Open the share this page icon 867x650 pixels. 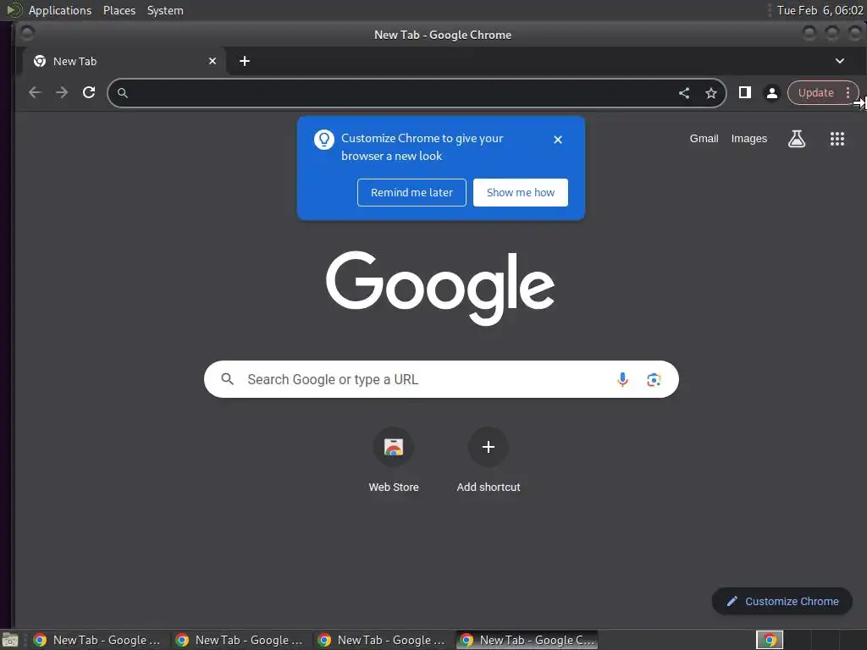tap(684, 93)
